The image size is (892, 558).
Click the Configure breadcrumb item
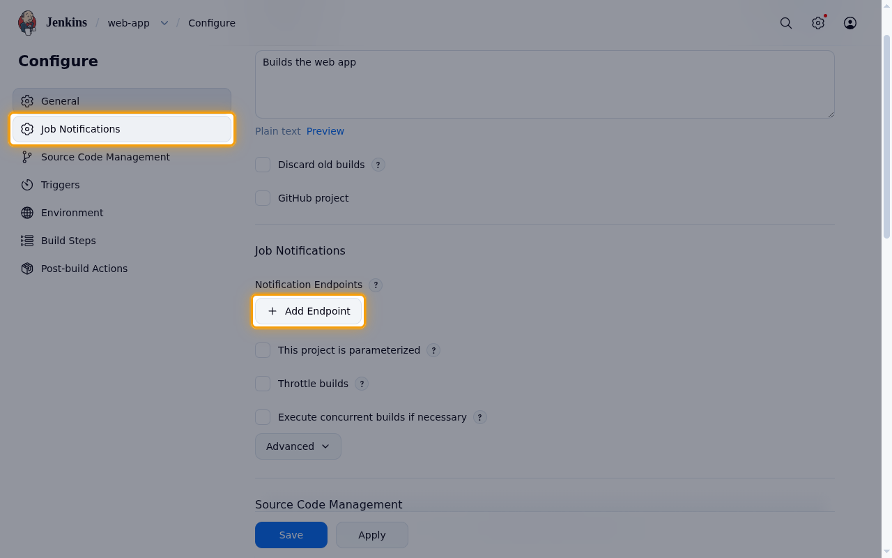212,23
